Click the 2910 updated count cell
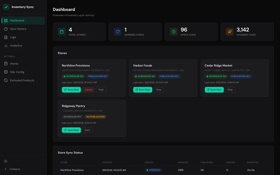The width and height of the screenshot is (280, 175). 181,170
